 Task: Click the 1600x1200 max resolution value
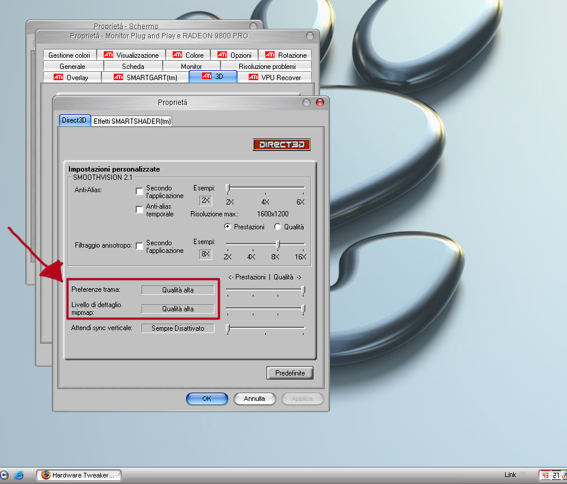pos(273,214)
